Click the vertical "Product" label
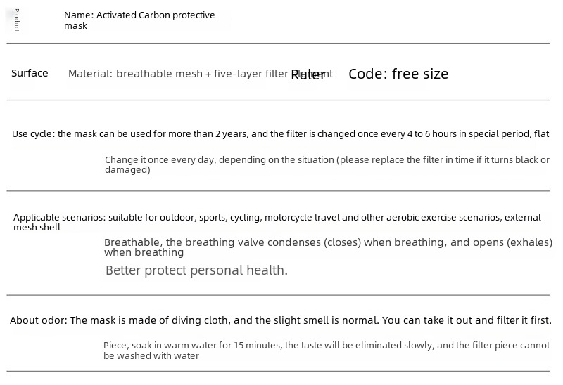This screenshot has height=385, width=563. click(16, 20)
